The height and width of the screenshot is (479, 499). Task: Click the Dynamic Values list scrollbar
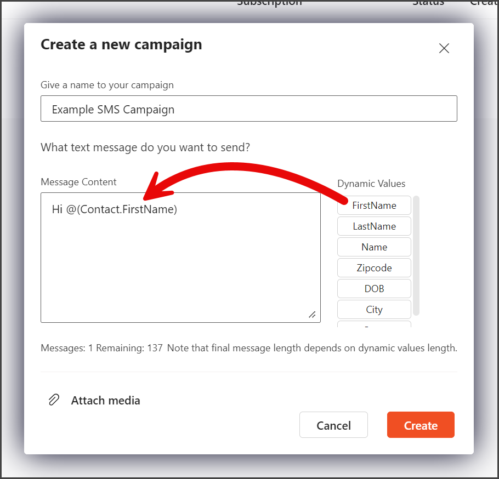click(416, 256)
